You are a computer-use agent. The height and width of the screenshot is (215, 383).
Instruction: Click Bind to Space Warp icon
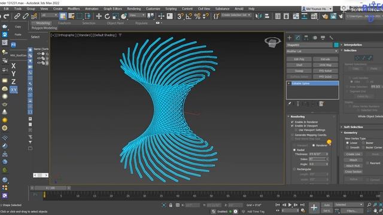tap(34, 16)
